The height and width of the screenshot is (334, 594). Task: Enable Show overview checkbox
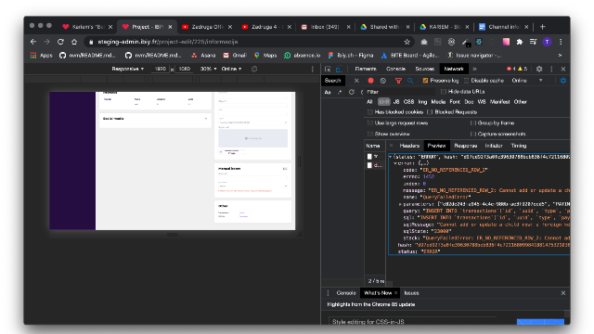tap(370, 134)
